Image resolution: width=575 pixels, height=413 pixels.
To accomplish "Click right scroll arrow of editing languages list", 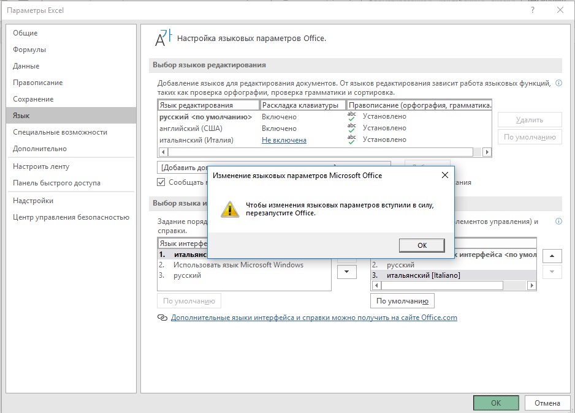I will click(x=487, y=152).
